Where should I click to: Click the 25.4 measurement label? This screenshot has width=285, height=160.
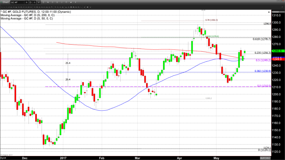tap(68, 63)
